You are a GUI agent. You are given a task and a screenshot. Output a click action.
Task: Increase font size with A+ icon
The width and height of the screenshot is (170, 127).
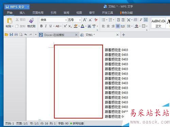click(x=85, y=20)
